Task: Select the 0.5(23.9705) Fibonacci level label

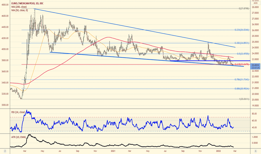Action: pyautogui.click(x=243, y=54)
